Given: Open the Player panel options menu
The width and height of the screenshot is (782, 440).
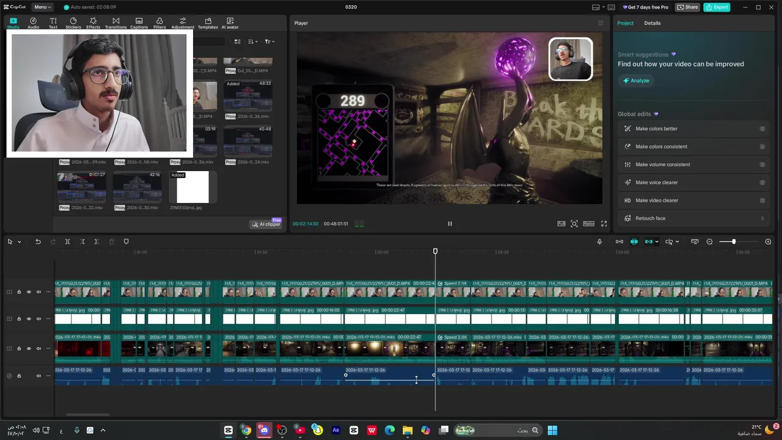Looking at the screenshot, I should (601, 23).
